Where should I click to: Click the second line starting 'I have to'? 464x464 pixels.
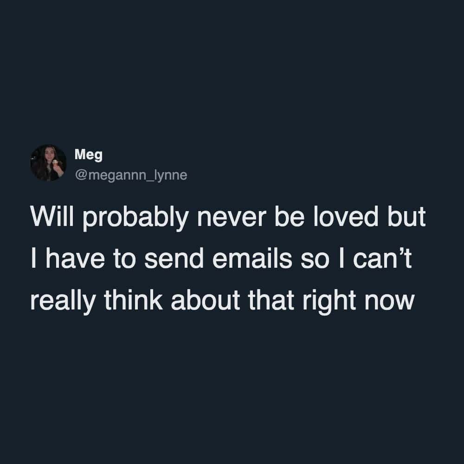221,259
